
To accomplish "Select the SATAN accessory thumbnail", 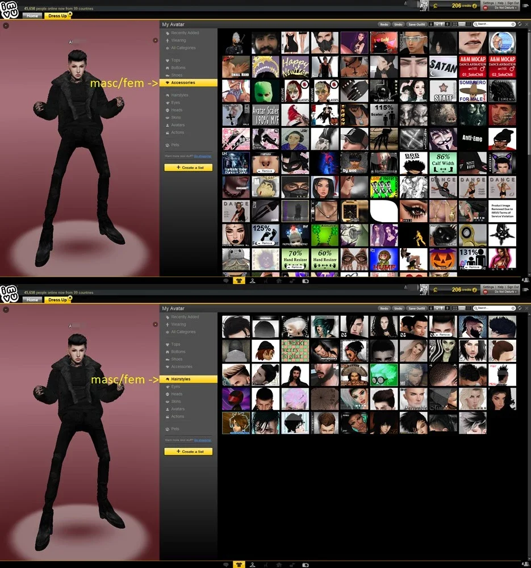I will (443, 66).
